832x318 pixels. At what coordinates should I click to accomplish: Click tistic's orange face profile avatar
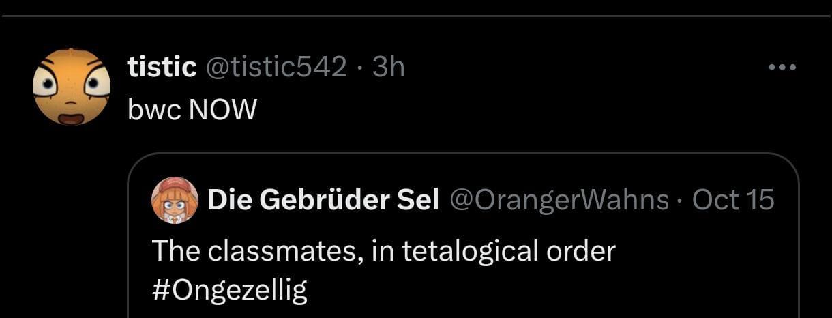[x=72, y=87]
